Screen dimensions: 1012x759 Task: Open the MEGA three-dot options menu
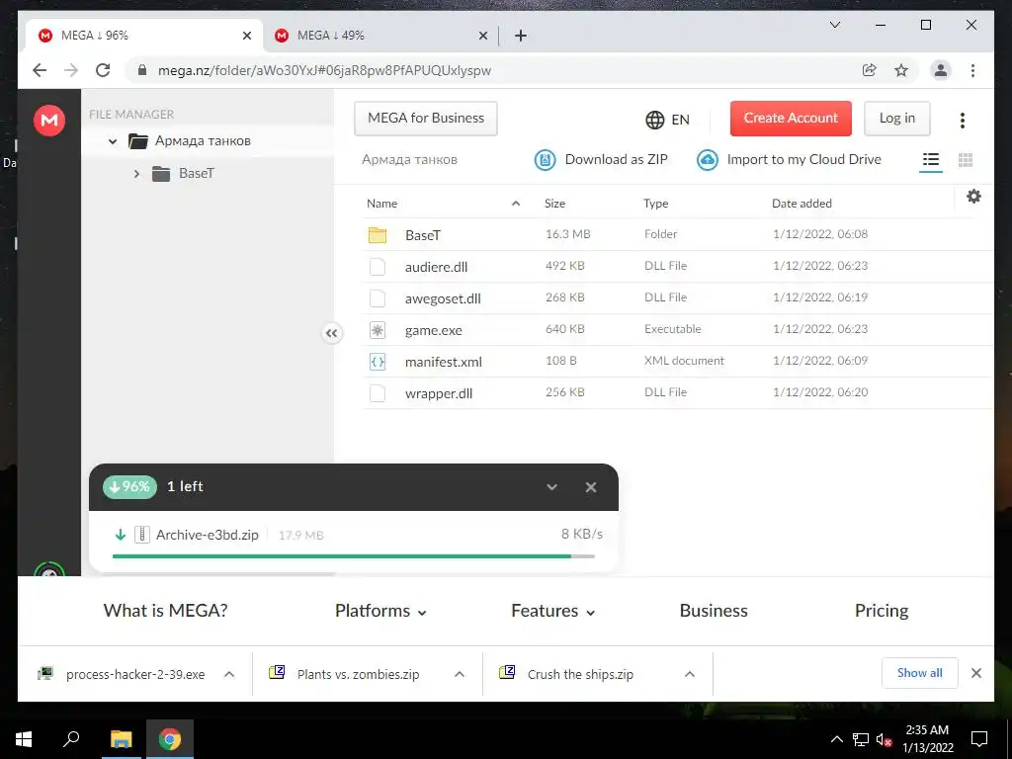point(963,120)
